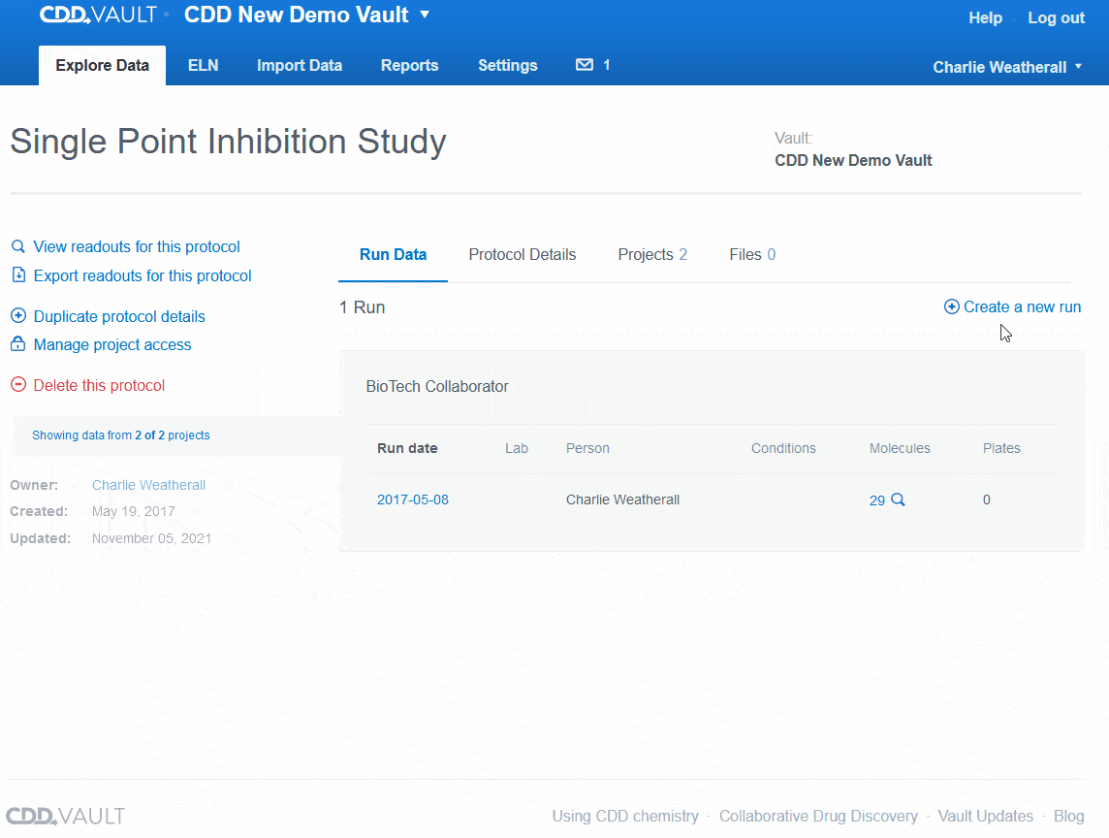Click the 29 molecules count link
1109x838 pixels.
coord(877,500)
